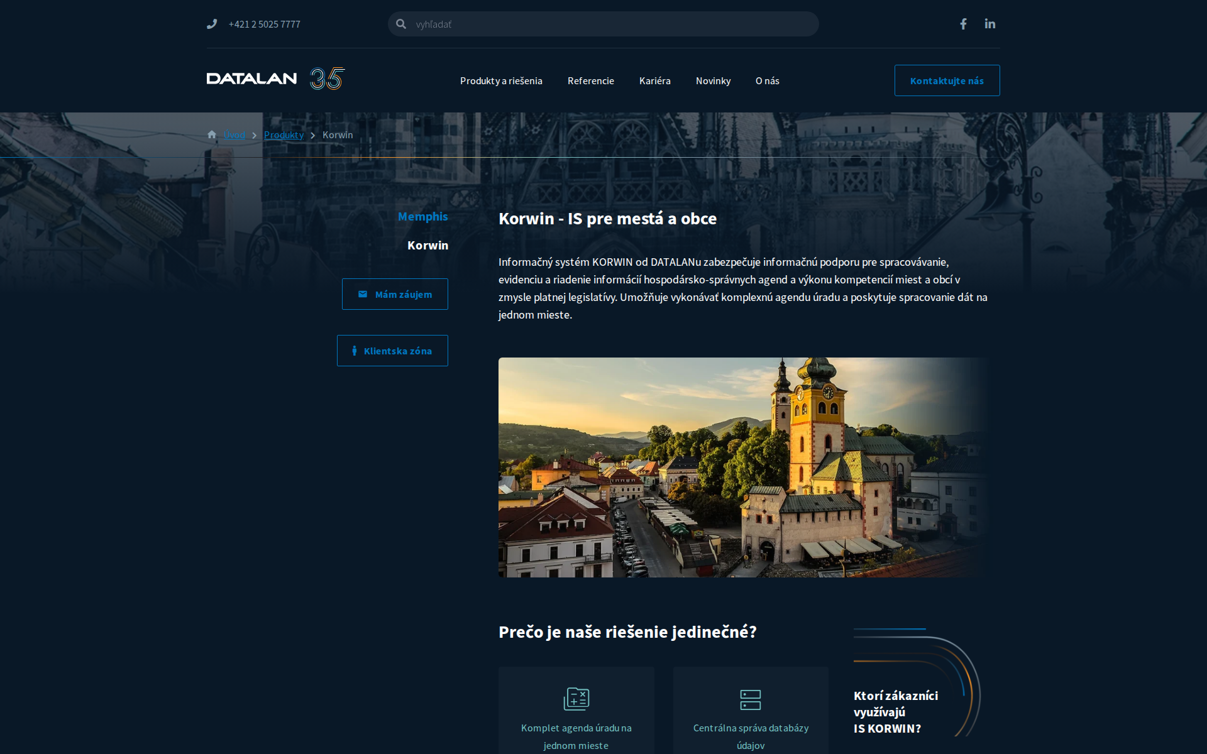Open the Facebook icon
The image size is (1207, 754).
(x=963, y=24)
